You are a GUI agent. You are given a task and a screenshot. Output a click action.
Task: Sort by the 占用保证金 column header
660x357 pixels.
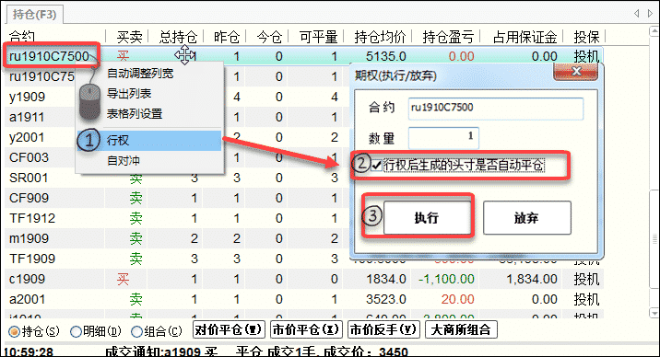[x=524, y=37]
